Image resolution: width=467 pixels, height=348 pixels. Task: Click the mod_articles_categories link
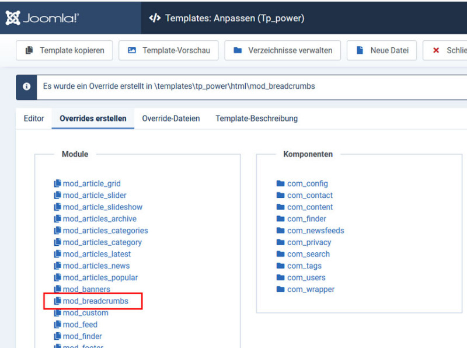click(x=106, y=231)
